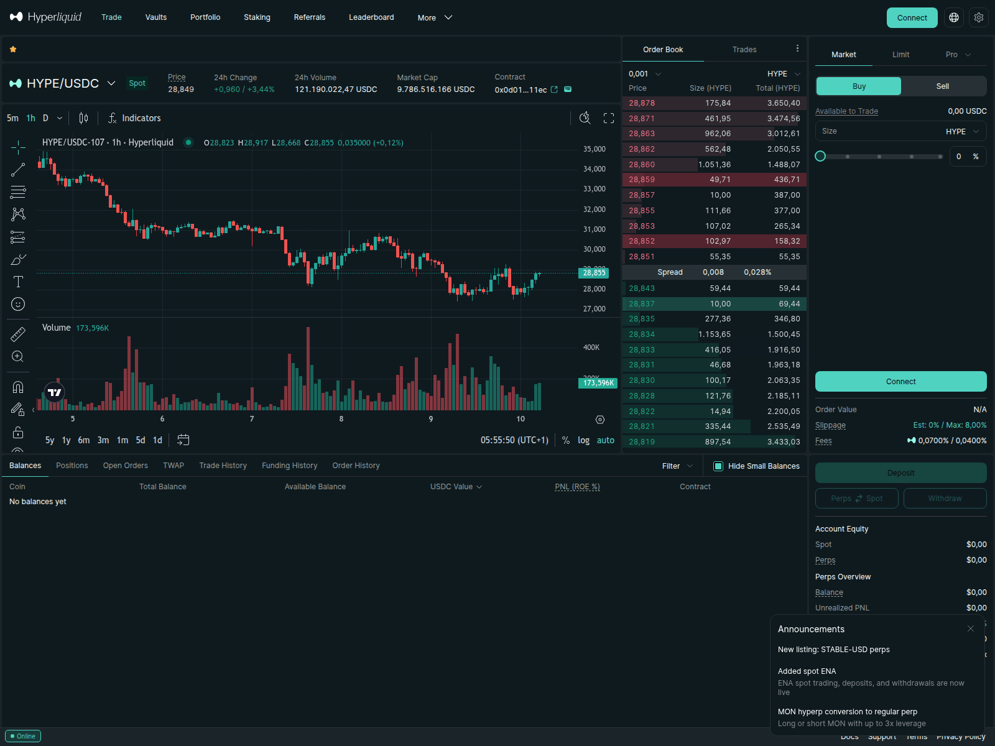Open the Vaults page
The width and height of the screenshot is (995, 746).
(156, 17)
